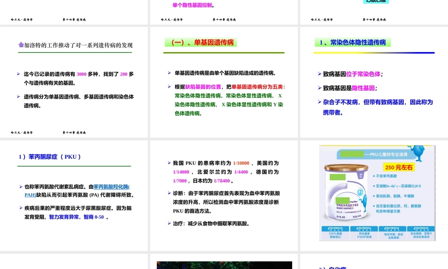This screenshot has width=448, height=269.
Task: Click the 1）苯丙酮尿症（PKU）slide title
Action: click(50, 157)
